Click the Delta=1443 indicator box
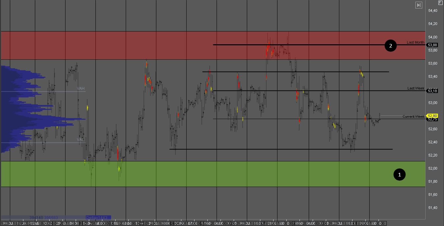This screenshot has width=444, height=226. (98, 217)
